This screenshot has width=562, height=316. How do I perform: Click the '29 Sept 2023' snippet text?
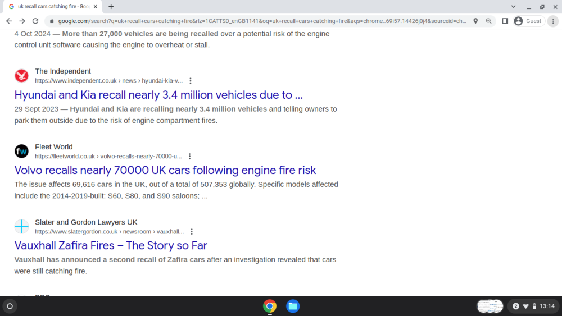coord(36,109)
